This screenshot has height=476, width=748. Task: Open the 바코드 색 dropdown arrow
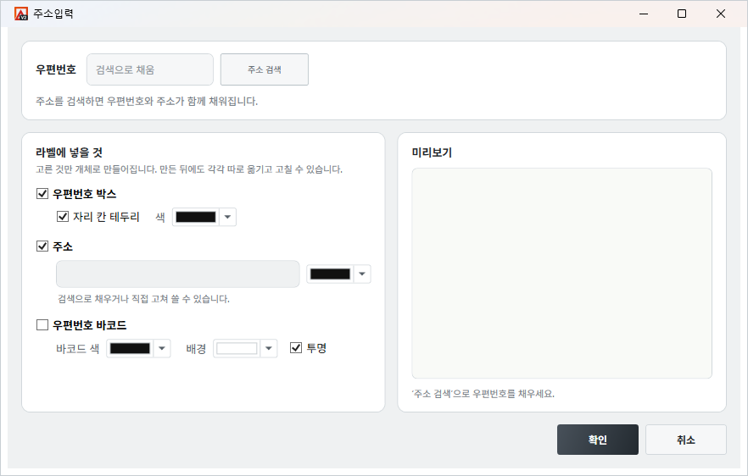coord(162,348)
